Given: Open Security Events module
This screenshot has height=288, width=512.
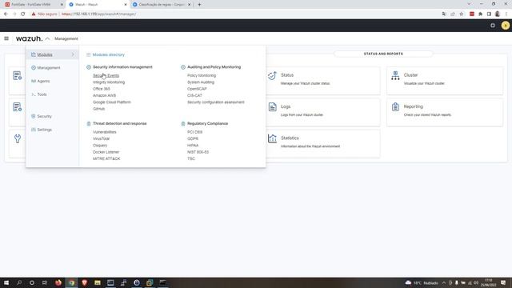Looking at the screenshot, I should (x=106, y=75).
